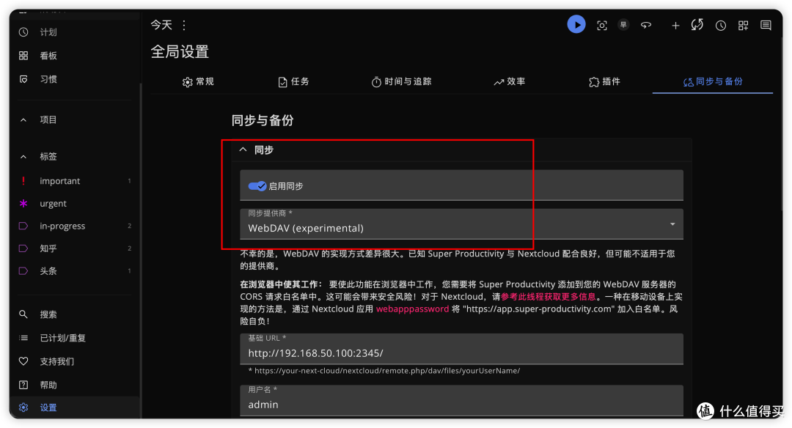Image resolution: width=792 pixels, height=428 pixels.
Task: Open the 同步提供商 WebDAV dropdown
Action: (x=461, y=224)
